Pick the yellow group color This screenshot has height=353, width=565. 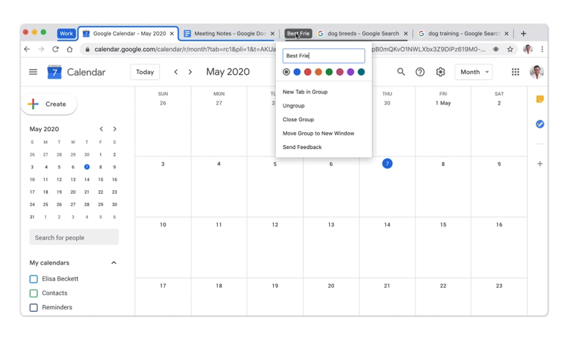(x=318, y=72)
